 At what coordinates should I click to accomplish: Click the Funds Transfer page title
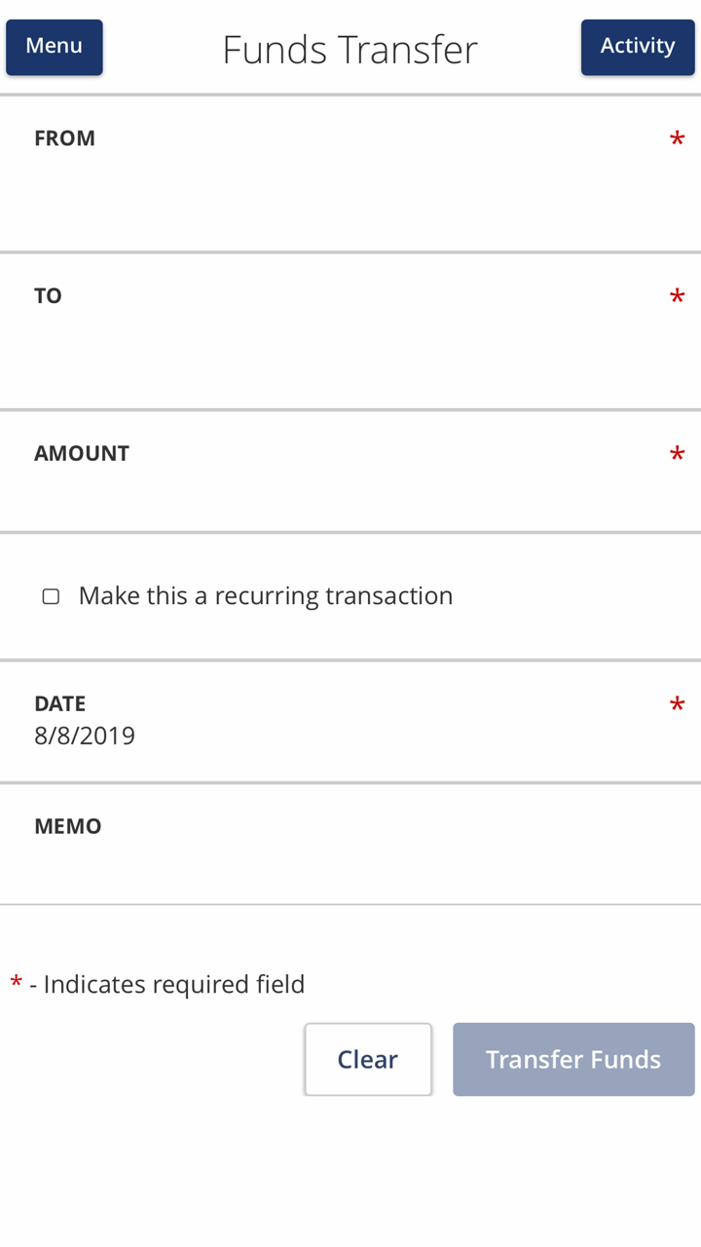tap(350, 50)
